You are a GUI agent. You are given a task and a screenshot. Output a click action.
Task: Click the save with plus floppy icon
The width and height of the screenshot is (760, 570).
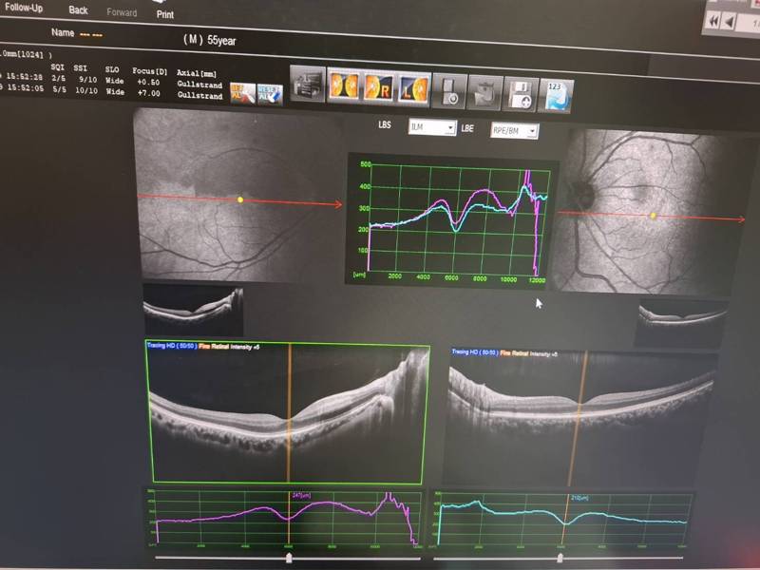[521, 94]
